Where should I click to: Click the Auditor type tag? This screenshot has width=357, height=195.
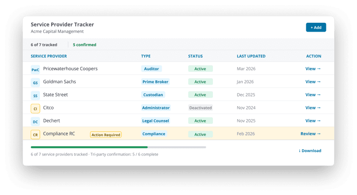click(152, 69)
